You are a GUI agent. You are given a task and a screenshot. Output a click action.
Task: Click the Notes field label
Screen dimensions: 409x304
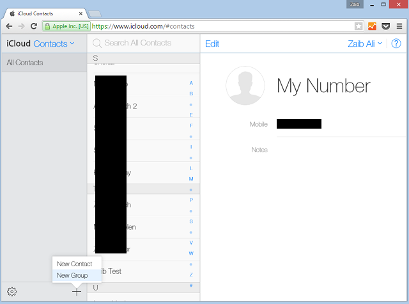[259, 150]
